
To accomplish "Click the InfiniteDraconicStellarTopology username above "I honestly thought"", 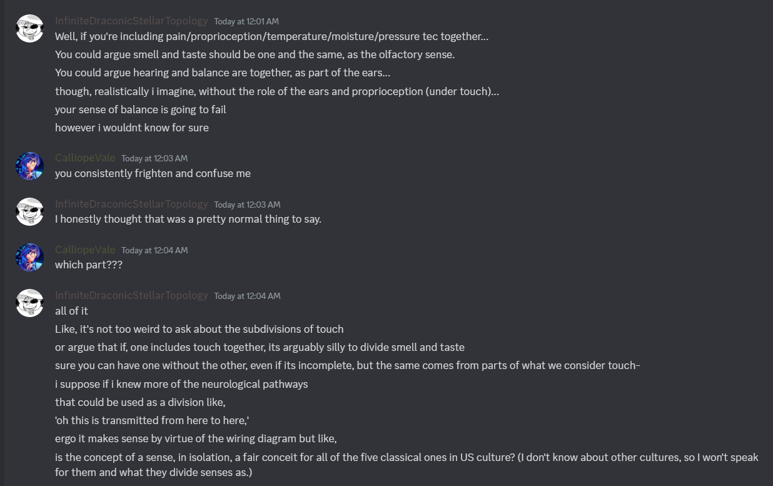I will [x=131, y=204].
